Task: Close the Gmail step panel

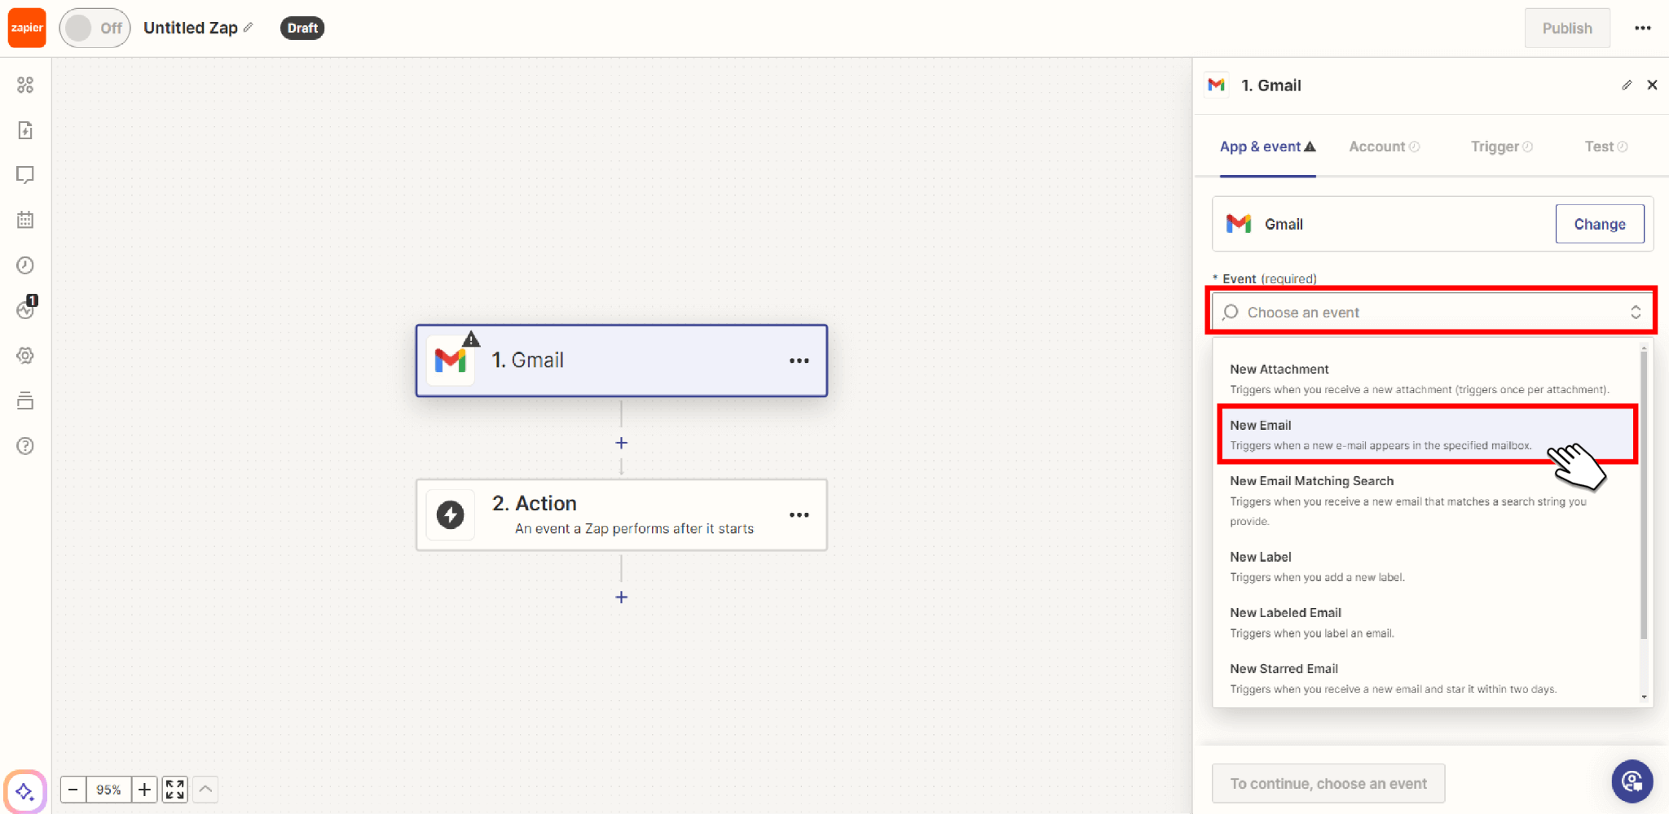Action: [1652, 85]
